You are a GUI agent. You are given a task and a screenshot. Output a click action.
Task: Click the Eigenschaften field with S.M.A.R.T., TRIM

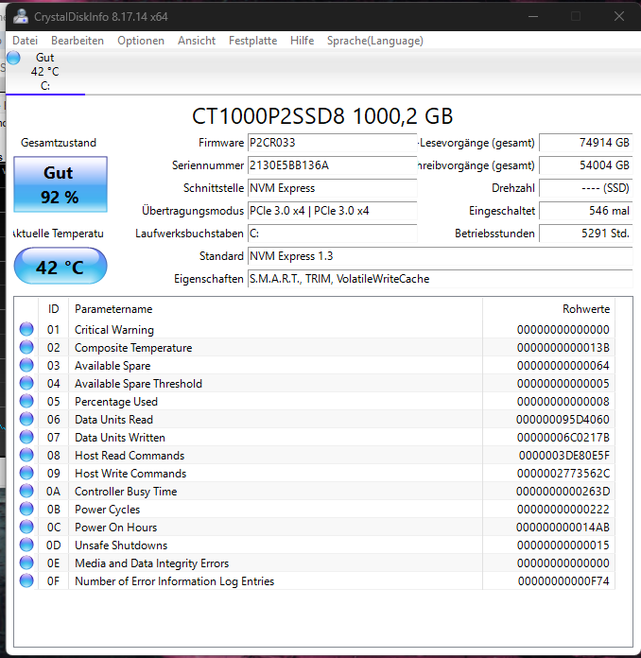tap(440, 279)
